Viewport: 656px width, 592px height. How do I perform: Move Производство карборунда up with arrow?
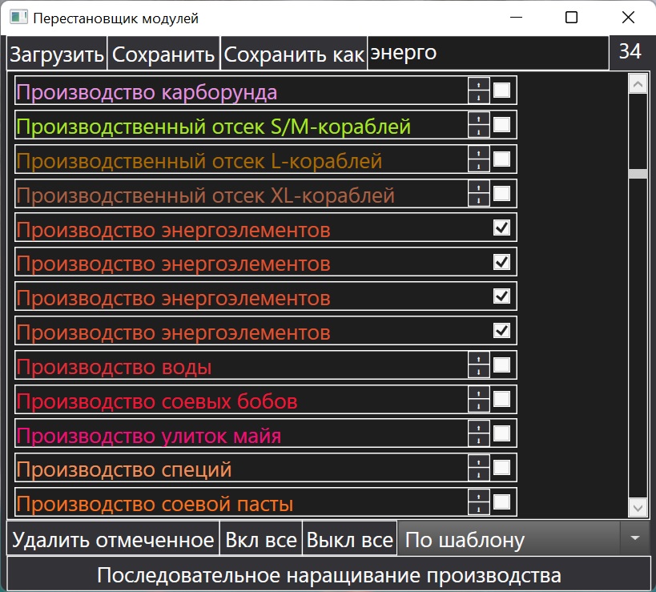[x=478, y=84]
